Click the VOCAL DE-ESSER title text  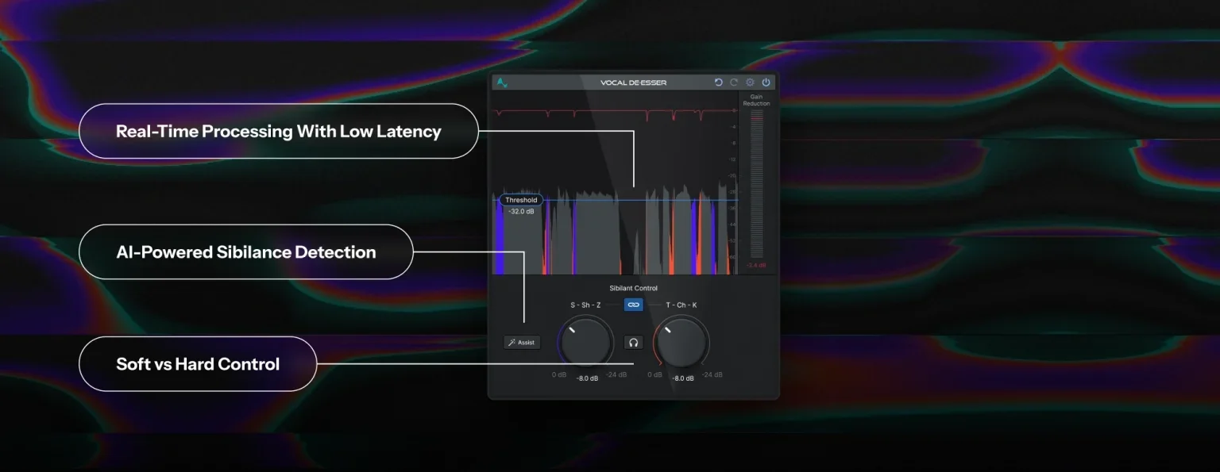(634, 83)
